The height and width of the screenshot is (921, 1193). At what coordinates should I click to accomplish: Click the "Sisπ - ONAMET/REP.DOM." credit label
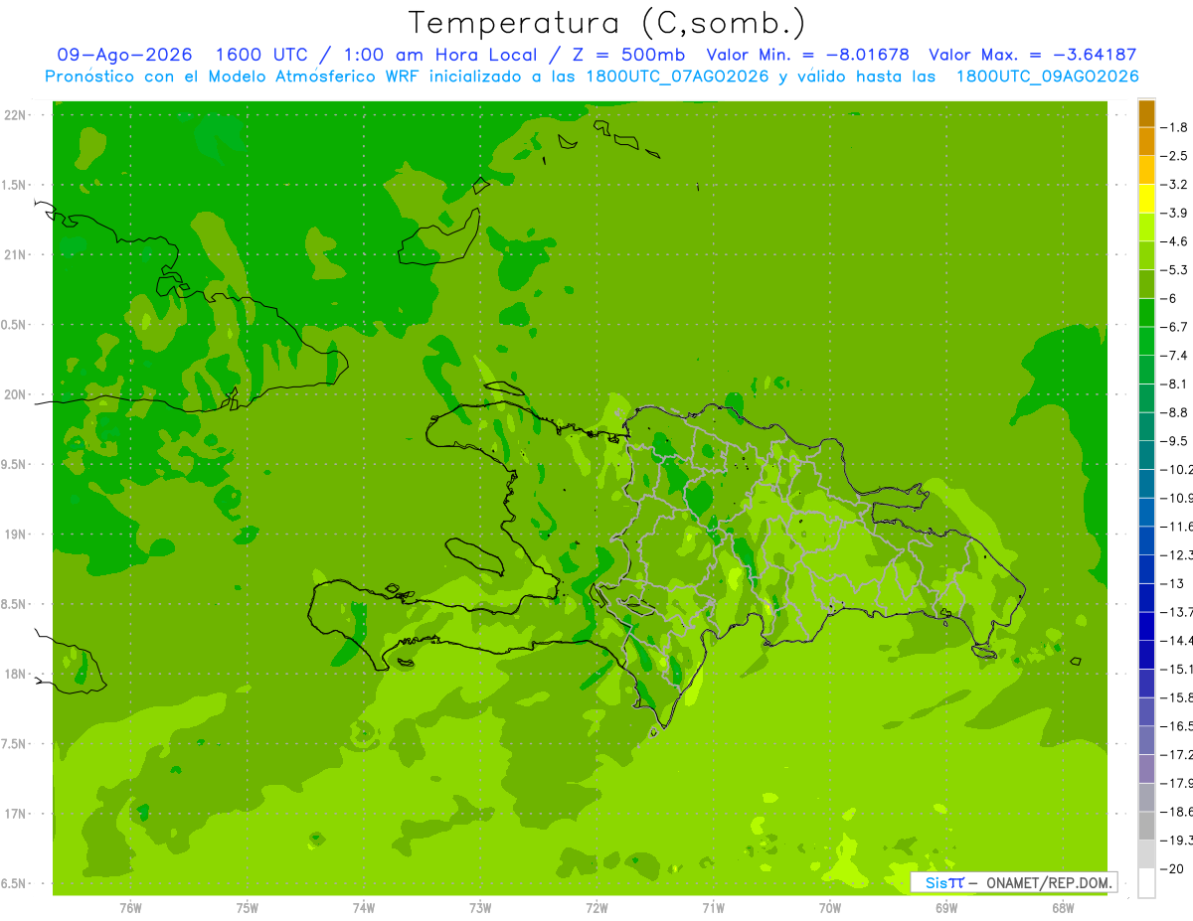click(1014, 882)
